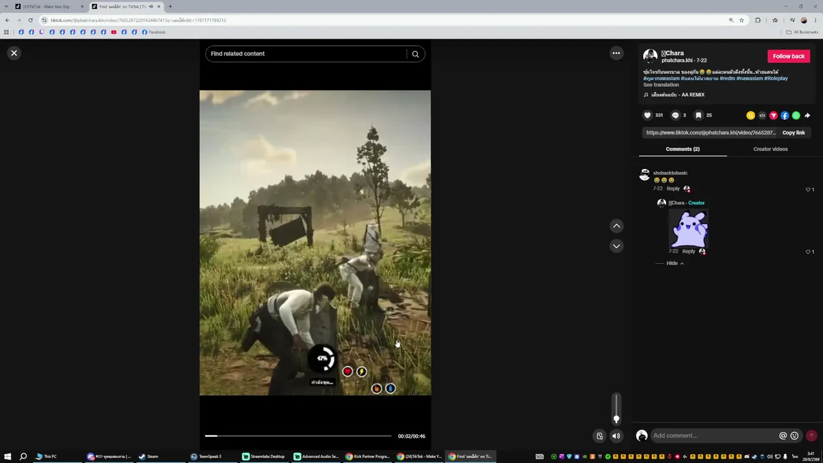Open Streamlabs Desktop from the taskbar

click(264, 457)
